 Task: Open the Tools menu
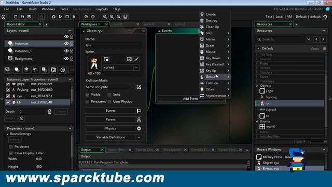tap(64, 9)
